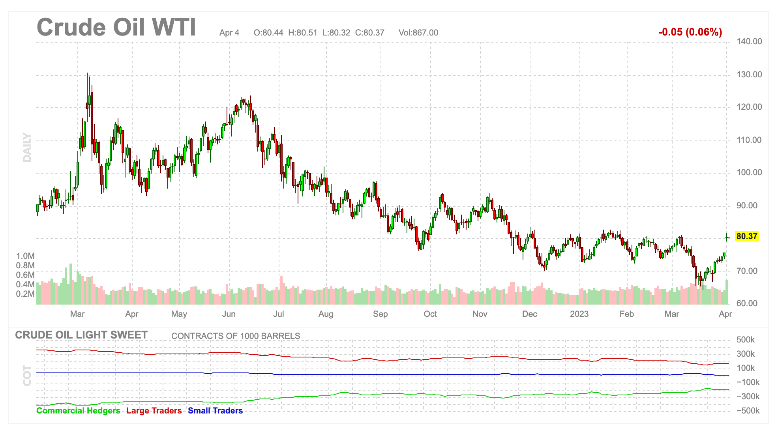Image resolution: width=776 pixels, height=434 pixels.
Task: Click the Nov month label
Action: coord(480,314)
